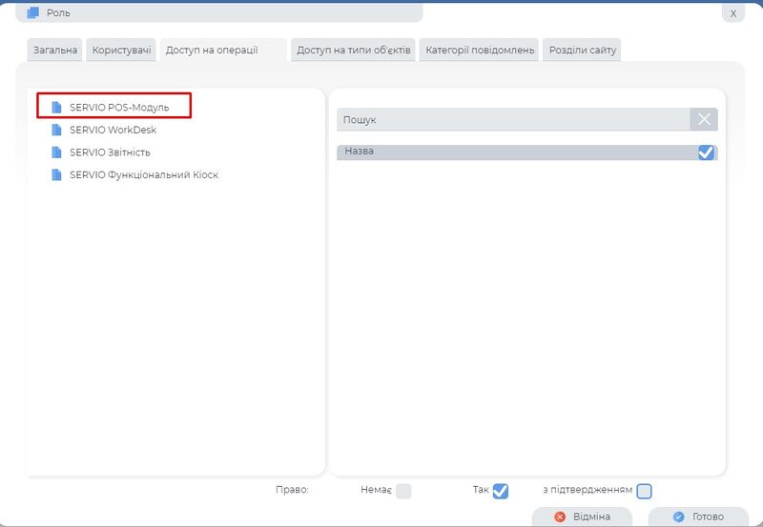Toggle the Назва header checkbox
This screenshot has width=763, height=527.
(706, 152)
